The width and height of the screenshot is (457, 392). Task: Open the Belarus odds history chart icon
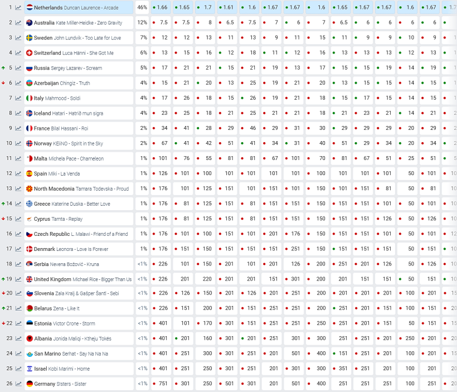[18, 308]
